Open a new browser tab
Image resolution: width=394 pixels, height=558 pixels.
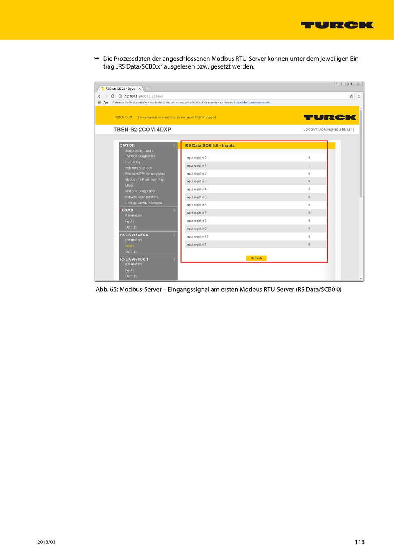tap(148, 88)
